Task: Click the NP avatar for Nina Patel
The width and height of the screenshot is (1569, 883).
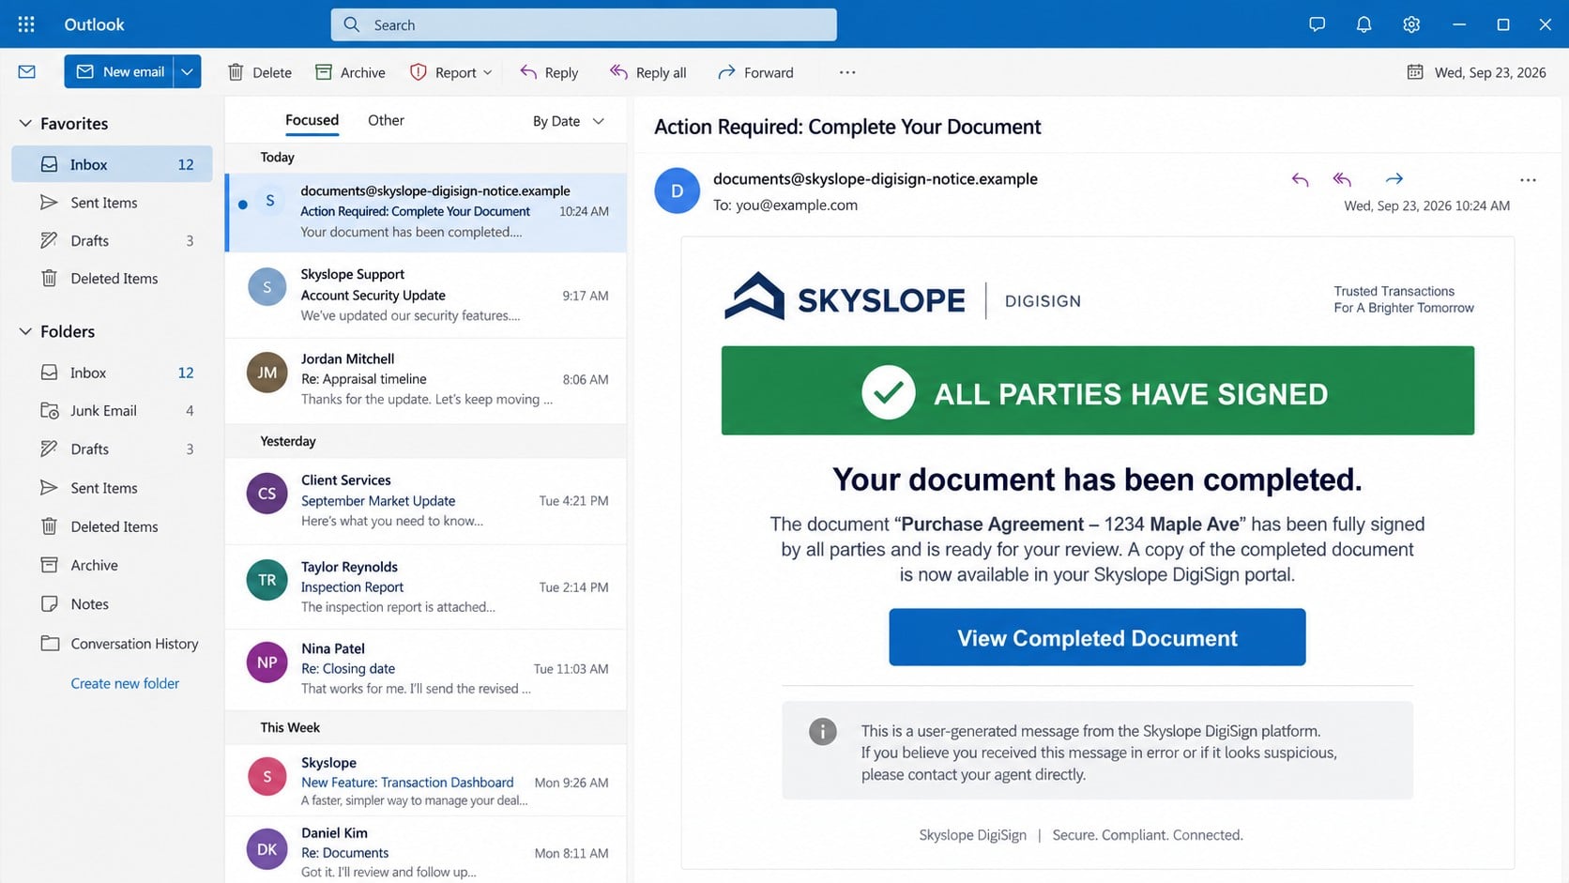Action: point(267,662)
